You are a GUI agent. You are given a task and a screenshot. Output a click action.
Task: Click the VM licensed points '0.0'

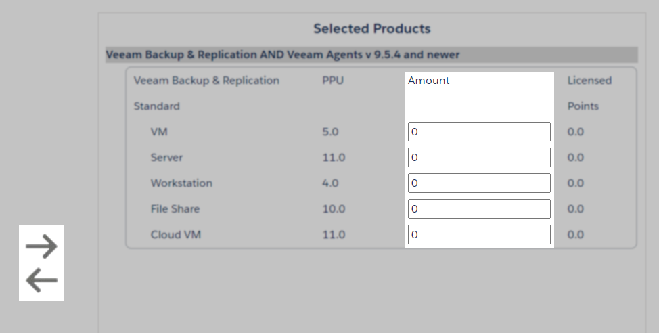(x=575, y=131)
